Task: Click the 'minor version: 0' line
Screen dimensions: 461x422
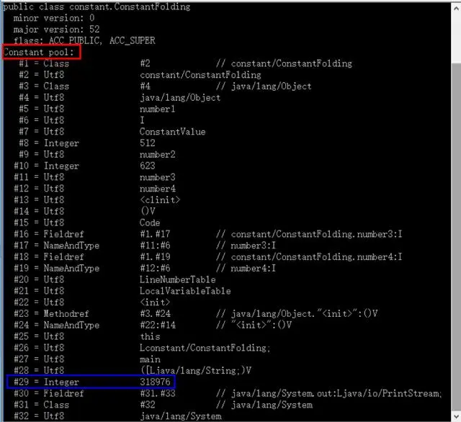Action: pyautogui.click(x=54, y=18)
